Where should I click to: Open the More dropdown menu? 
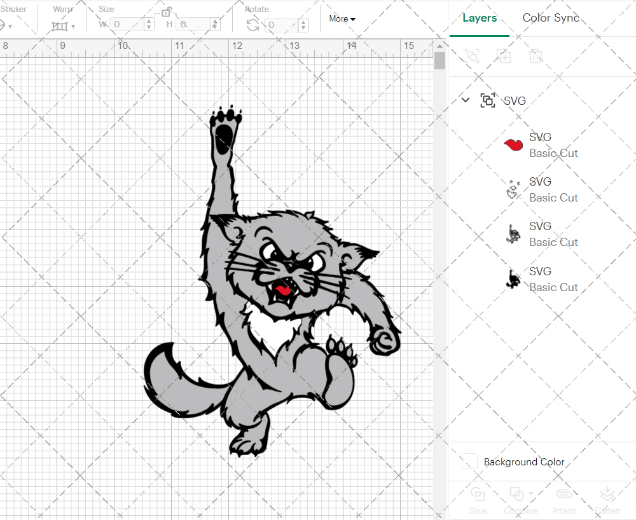click(x=342, y=18)
